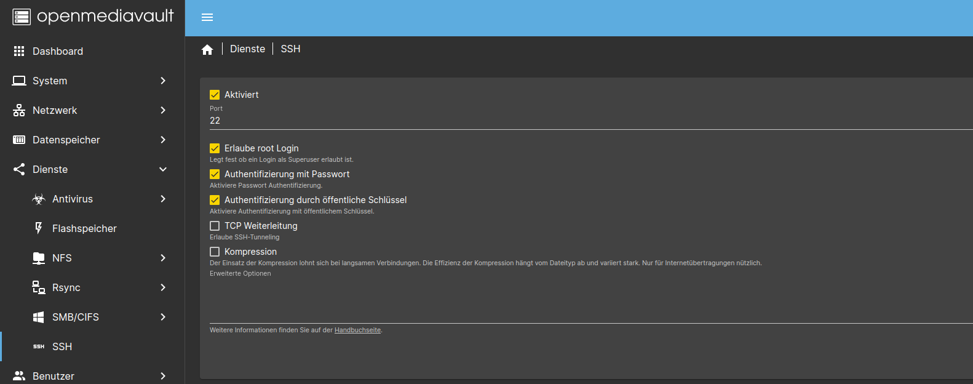Screen dimensions: 973x384
Task: Click the SMB/CIFS Windows icon
Action: coord(39,317)
